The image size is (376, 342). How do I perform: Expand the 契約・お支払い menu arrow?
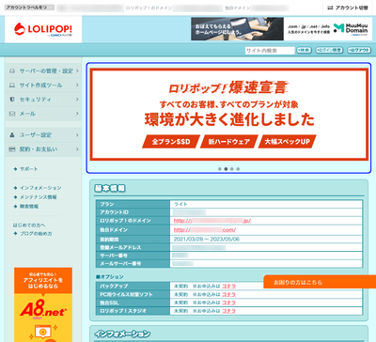pos(77,149)
